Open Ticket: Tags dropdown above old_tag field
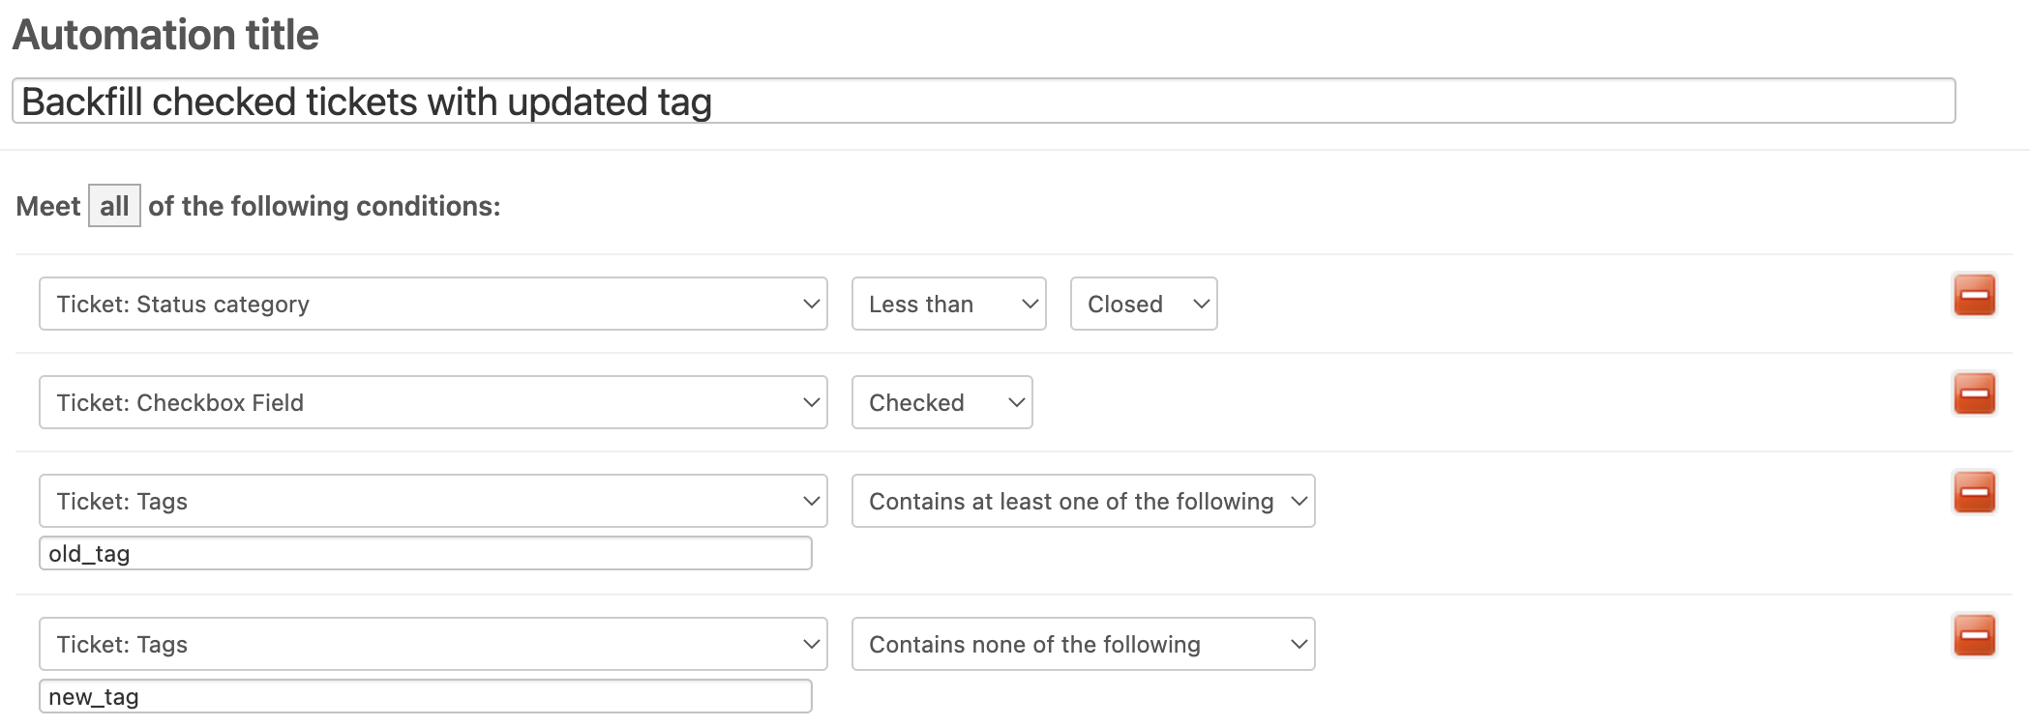Image resolution: width=2030 pixels, height=727 pixels. pos(433,501)
